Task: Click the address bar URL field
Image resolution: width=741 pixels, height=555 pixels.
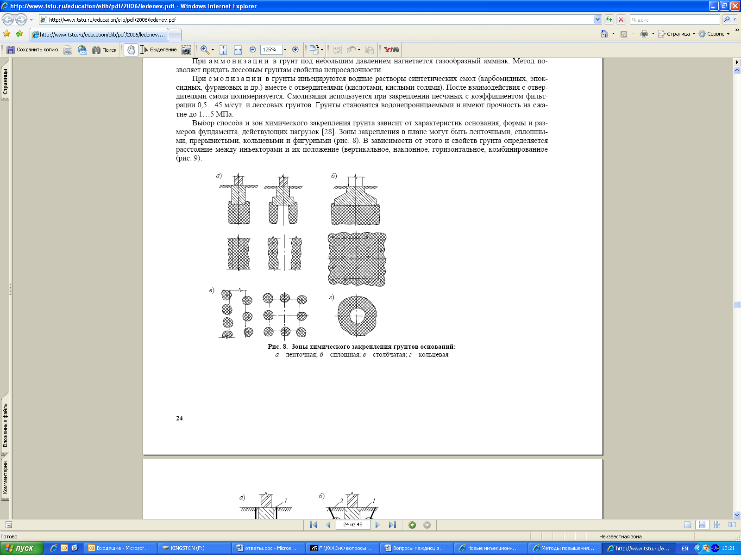Action: click(316, 20)
